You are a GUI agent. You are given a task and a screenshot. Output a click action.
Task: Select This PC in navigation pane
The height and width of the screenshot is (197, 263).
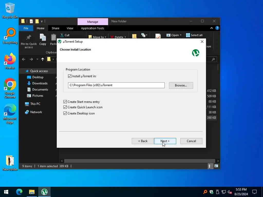pos(35,104)
